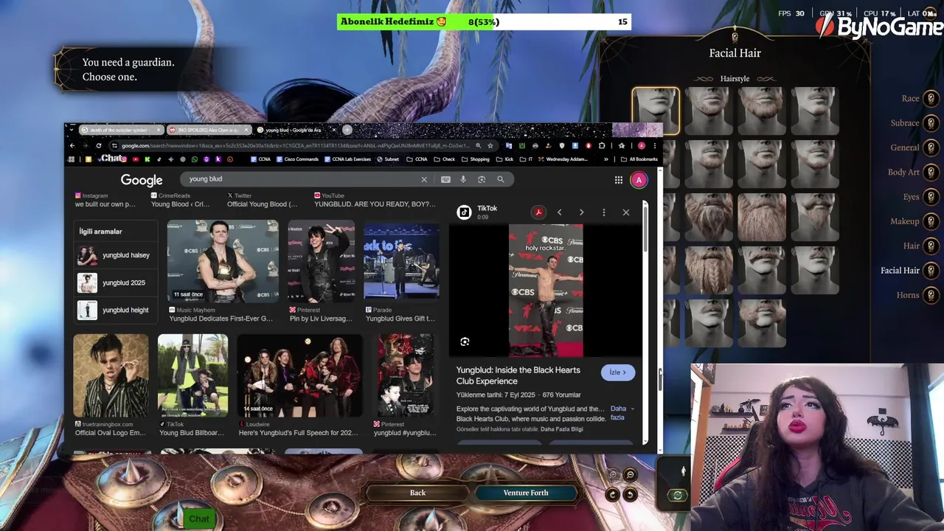Open related search 'yungblud halsey'
This screenshot has width=944, height=531.
pos(114,255)
